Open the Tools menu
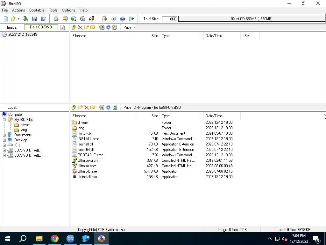Screen dimensions: 326x245 (53, 10)
